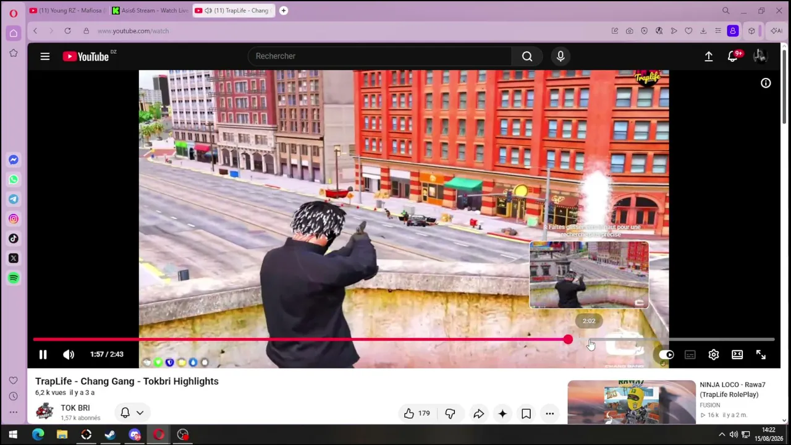This screenshot has width=791, height=445.
Task: Open the YouTube account avatar menu
Action: (760, 56)
